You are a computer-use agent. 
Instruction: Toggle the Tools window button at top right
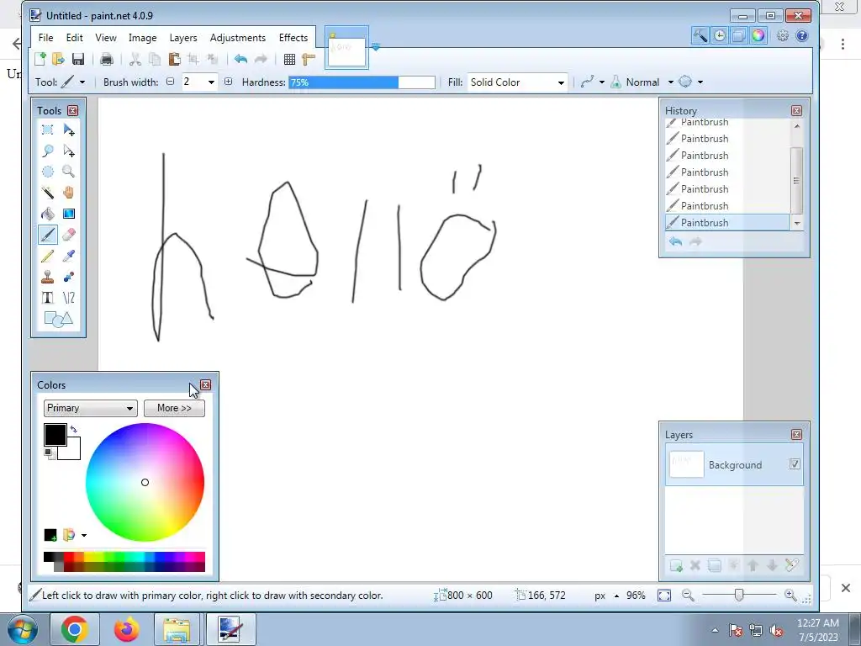tap(700, 35)
